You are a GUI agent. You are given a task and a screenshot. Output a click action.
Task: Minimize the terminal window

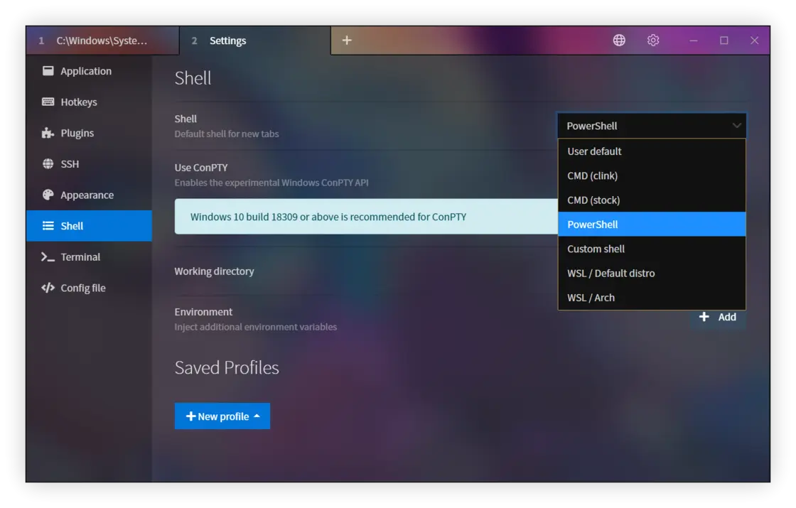[x=694, y=40]
